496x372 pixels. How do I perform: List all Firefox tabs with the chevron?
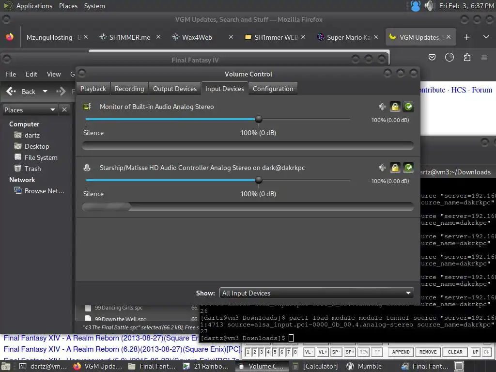pyautogui.click(x=486, y=37)
